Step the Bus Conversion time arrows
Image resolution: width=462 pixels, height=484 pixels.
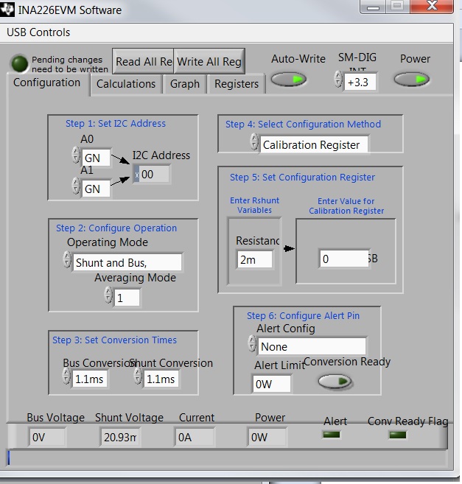pyautogui.click(x=66, y=376)
